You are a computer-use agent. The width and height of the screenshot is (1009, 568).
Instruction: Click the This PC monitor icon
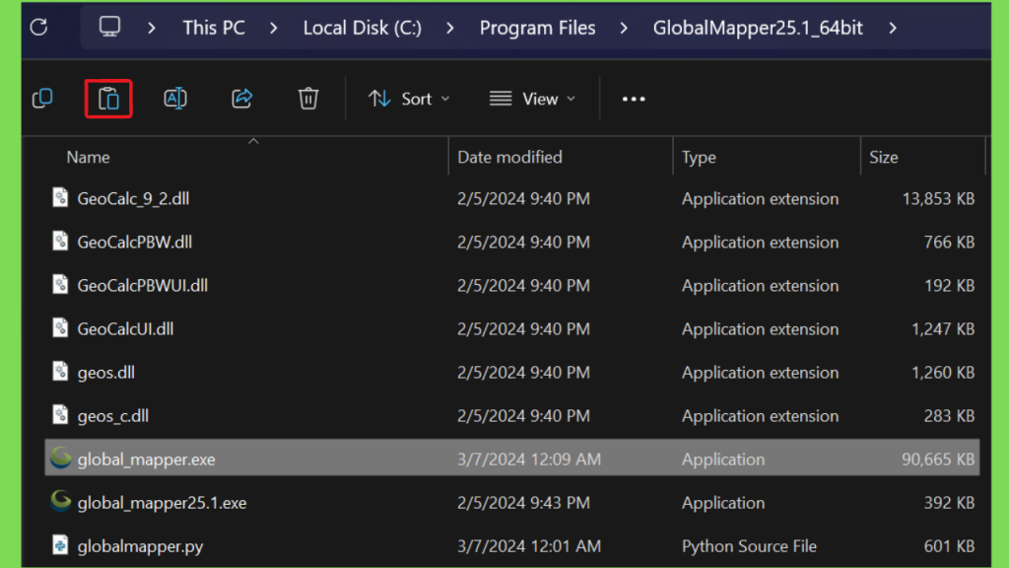pyautogui.click(x=110, y=28)
